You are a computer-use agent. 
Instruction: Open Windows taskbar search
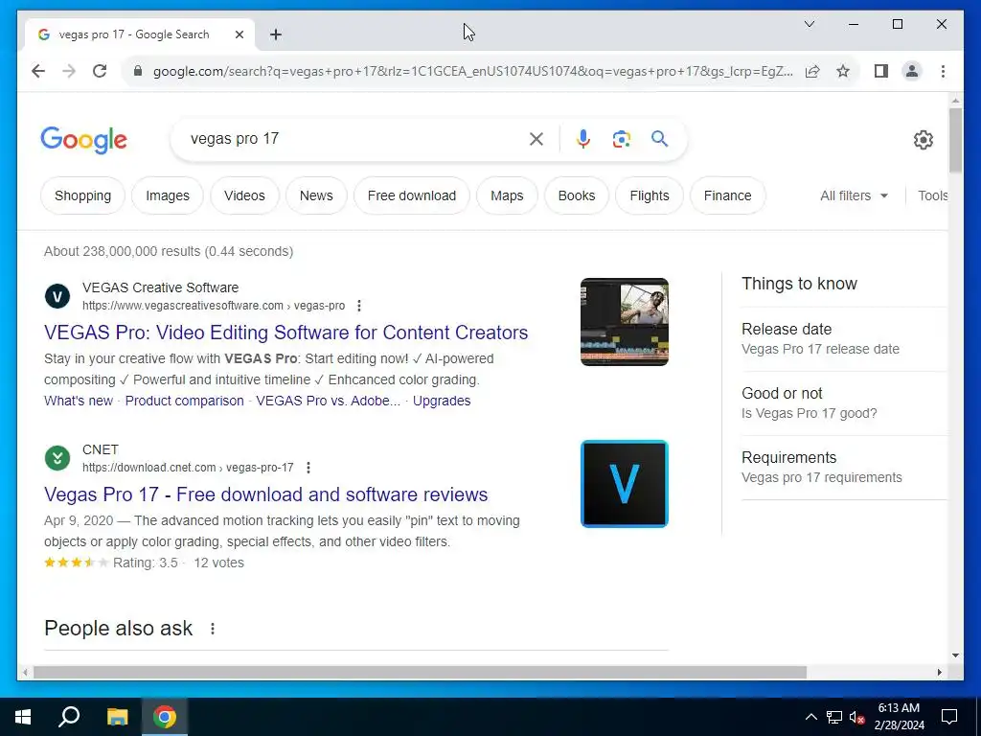pos(69,717)
